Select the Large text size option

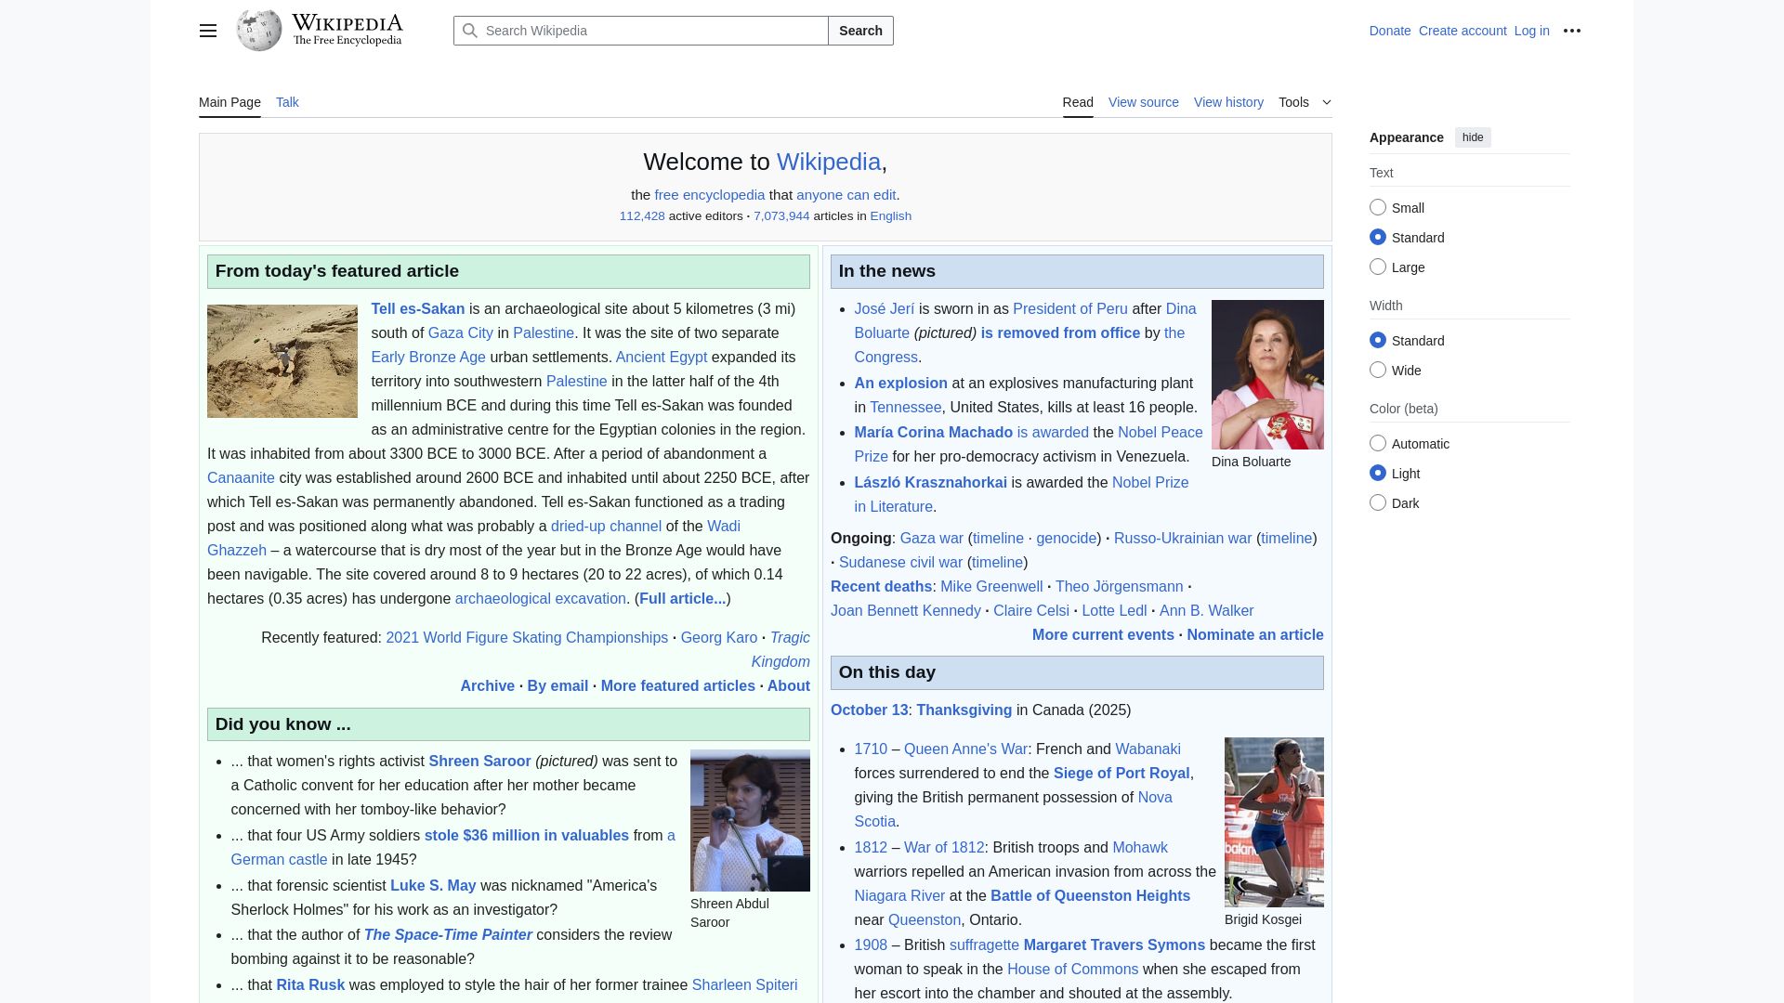coord(1378,267)
